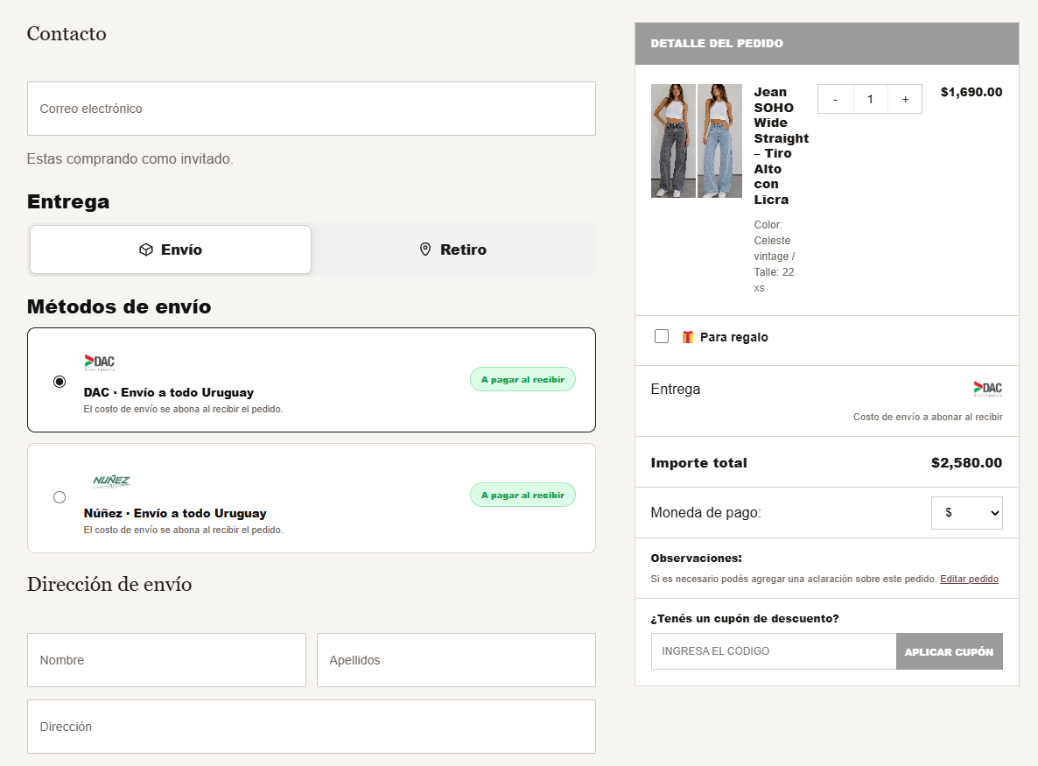This screenshot has width=1038, height=766.
Task: Click the $2,580.00 total amount
Action: point(966,463)
